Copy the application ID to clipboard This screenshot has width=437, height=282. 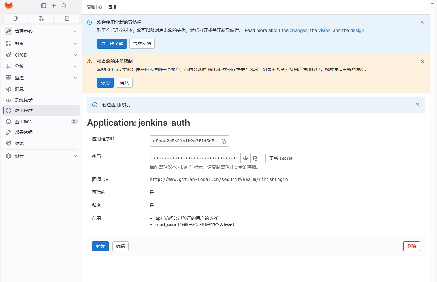[x=224, y=141]
